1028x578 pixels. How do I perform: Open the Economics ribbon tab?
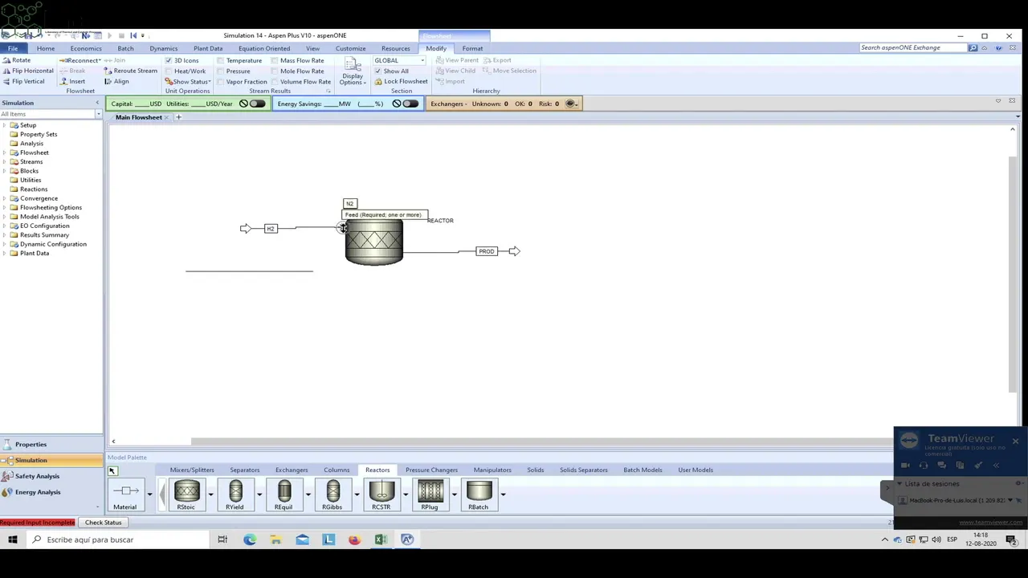point(86,48)
